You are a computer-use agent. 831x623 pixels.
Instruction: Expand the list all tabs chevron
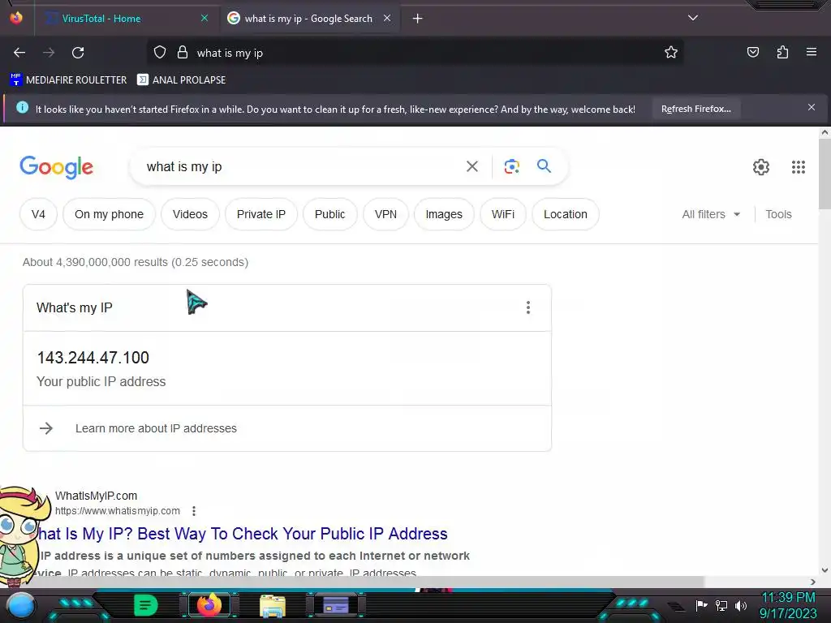click(693, 18)
